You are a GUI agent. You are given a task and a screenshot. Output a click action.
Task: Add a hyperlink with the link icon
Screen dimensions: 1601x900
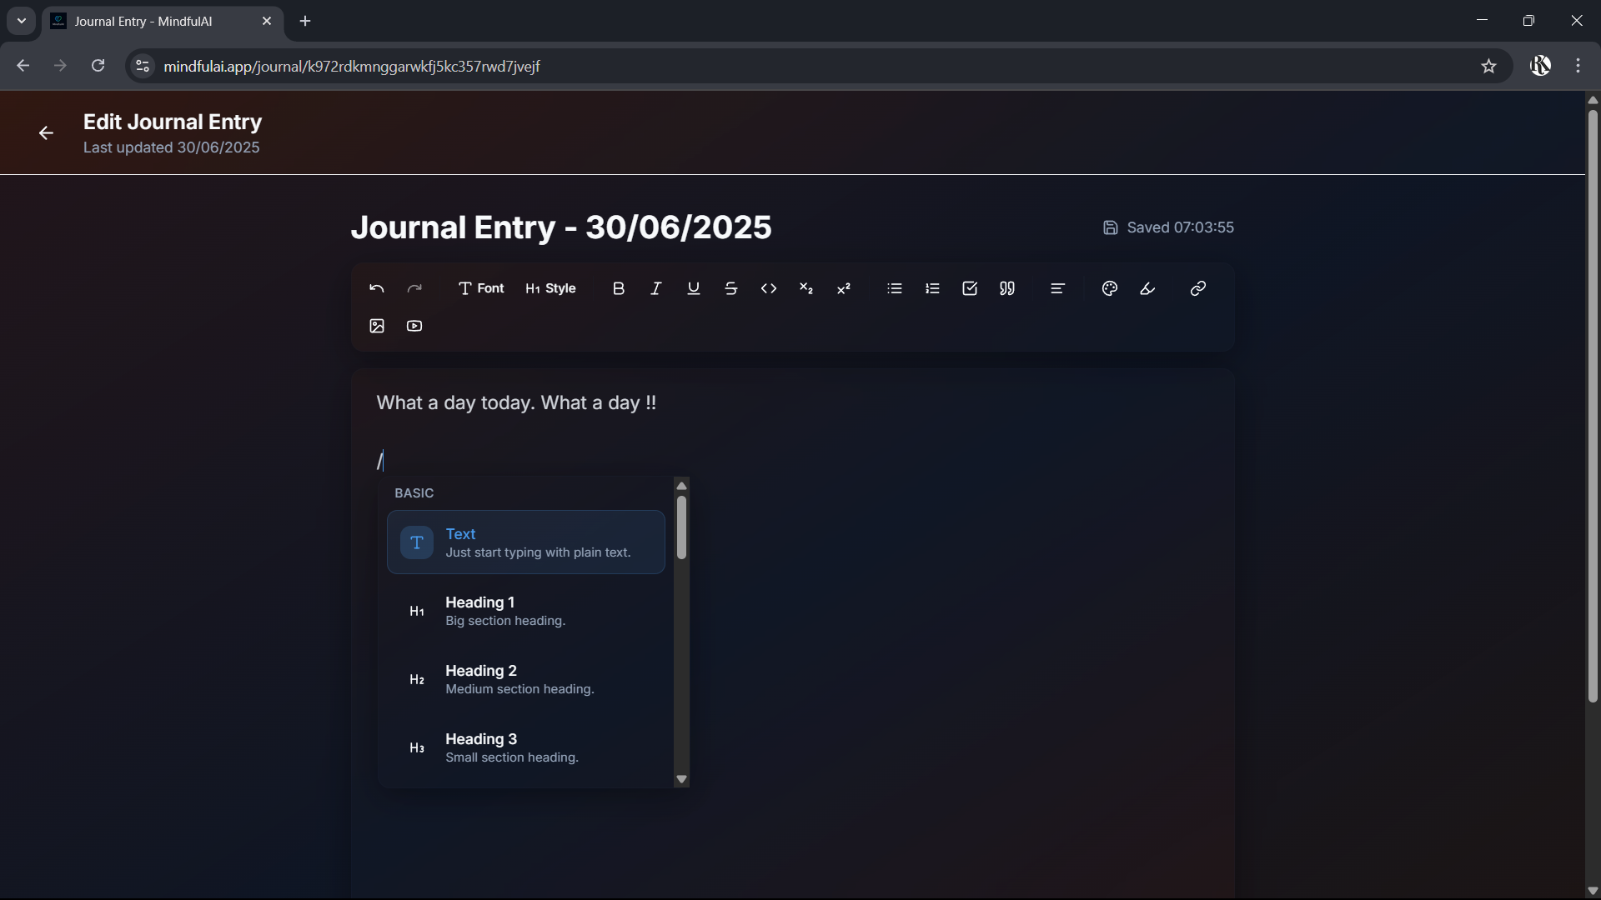click(1197, 288)
